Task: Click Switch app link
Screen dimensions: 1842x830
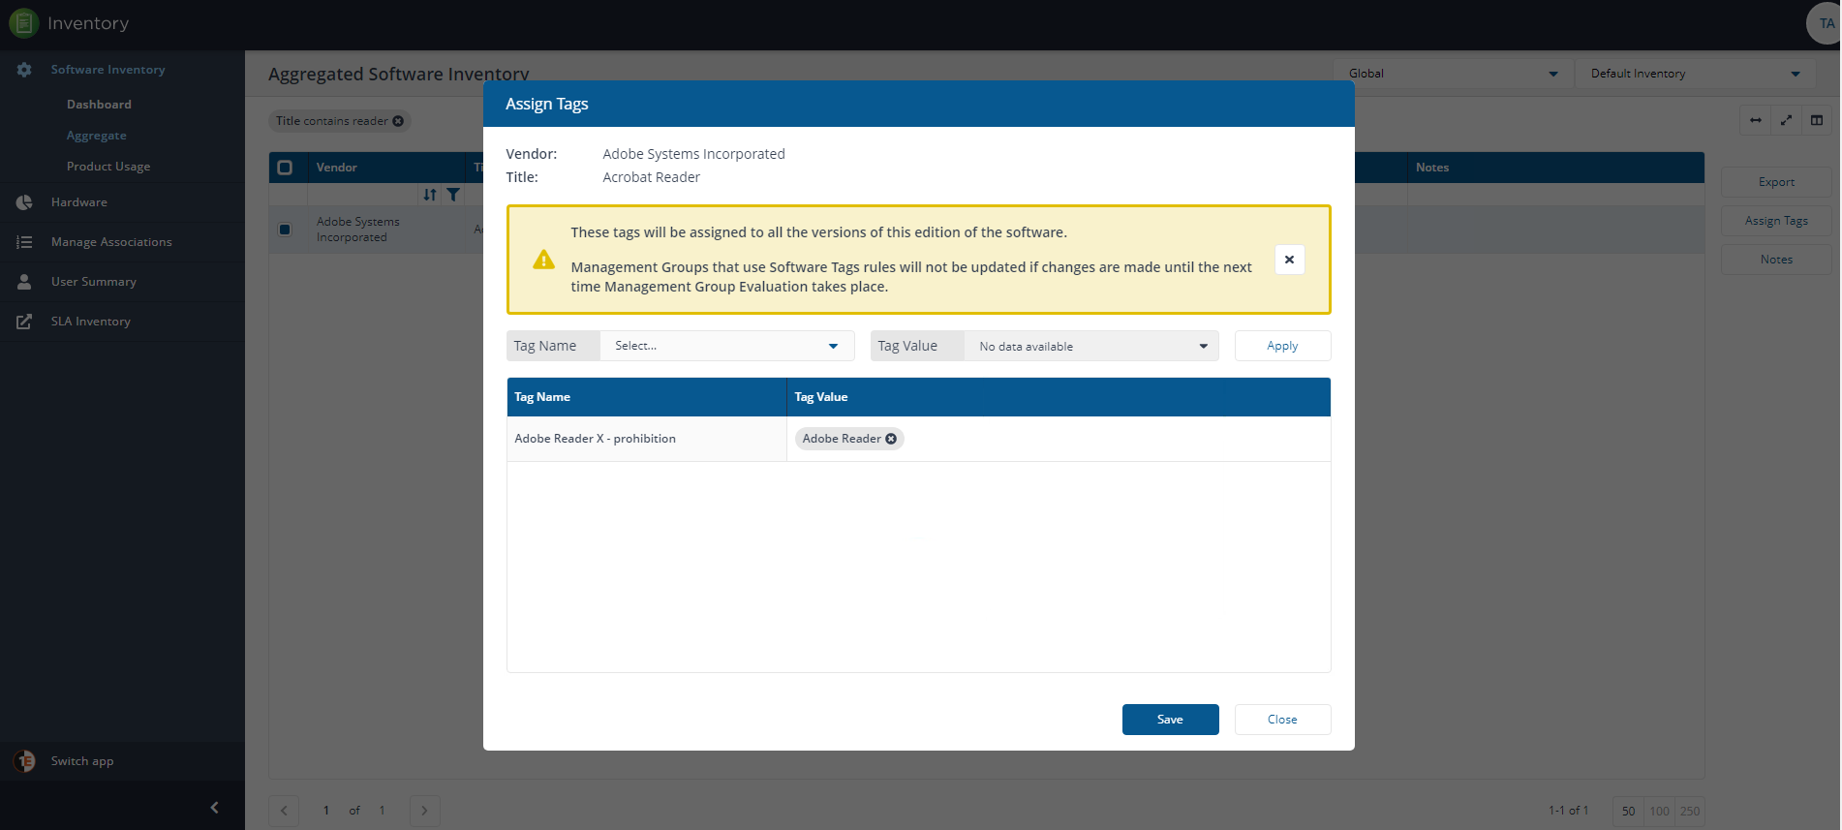Action: point(82,761)
